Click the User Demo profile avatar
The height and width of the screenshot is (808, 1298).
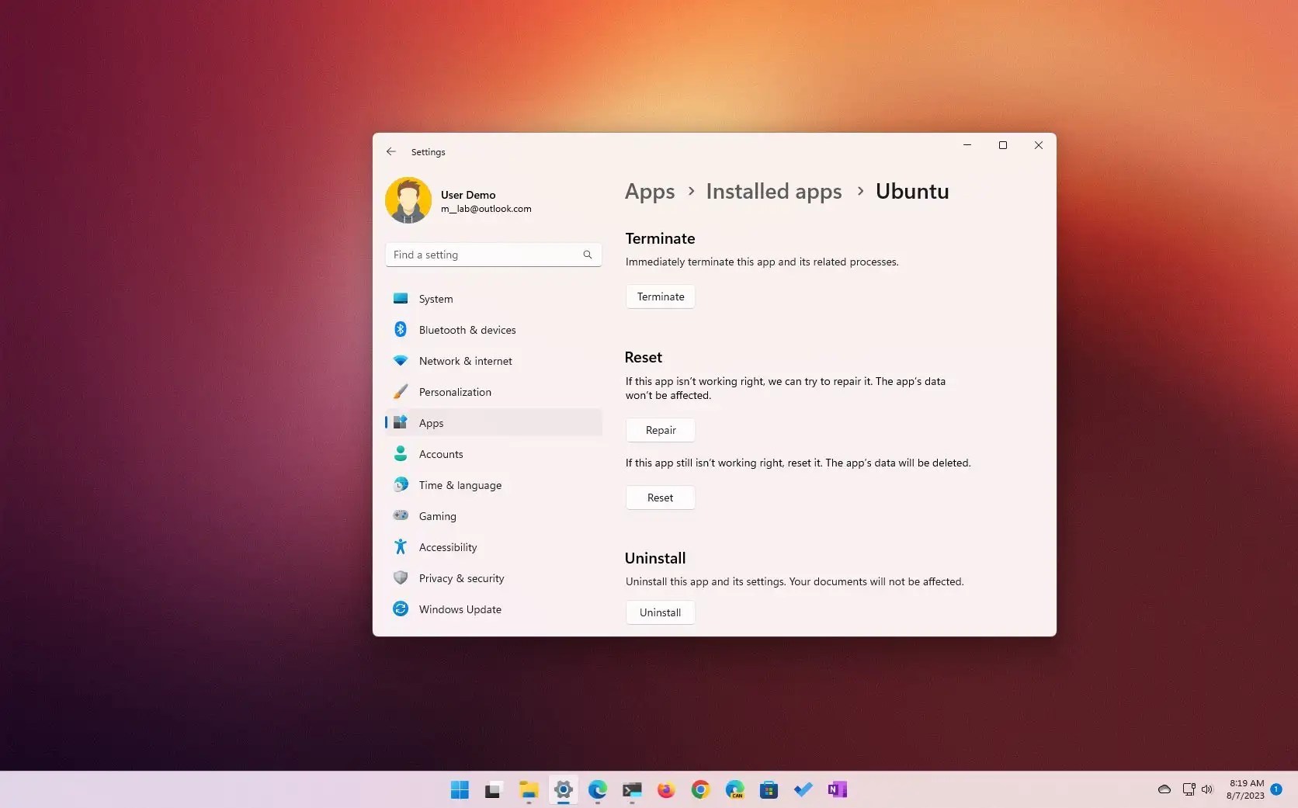pyautogui.click(x=408, y=199)
